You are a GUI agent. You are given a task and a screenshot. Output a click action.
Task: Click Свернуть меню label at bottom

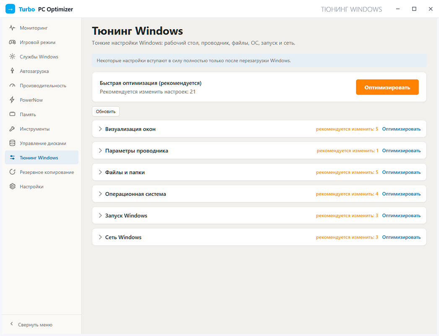click(x=35, y=325)
